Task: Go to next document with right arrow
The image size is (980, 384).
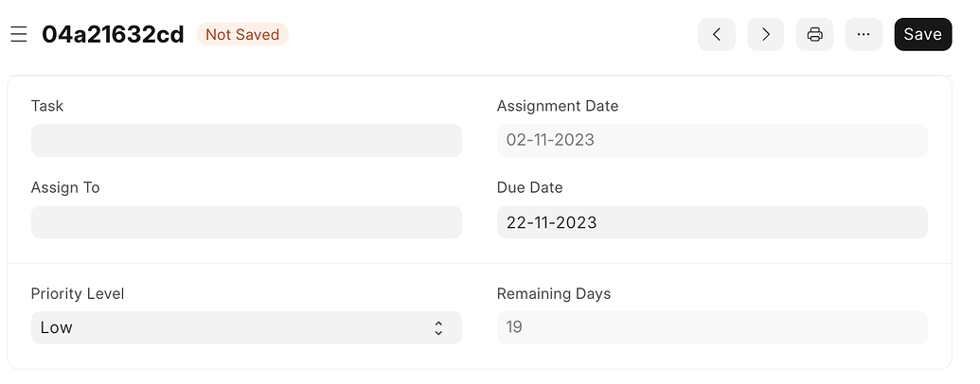Action: point(765,34)
